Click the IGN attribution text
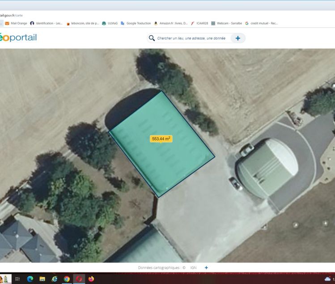 point(193,267)
